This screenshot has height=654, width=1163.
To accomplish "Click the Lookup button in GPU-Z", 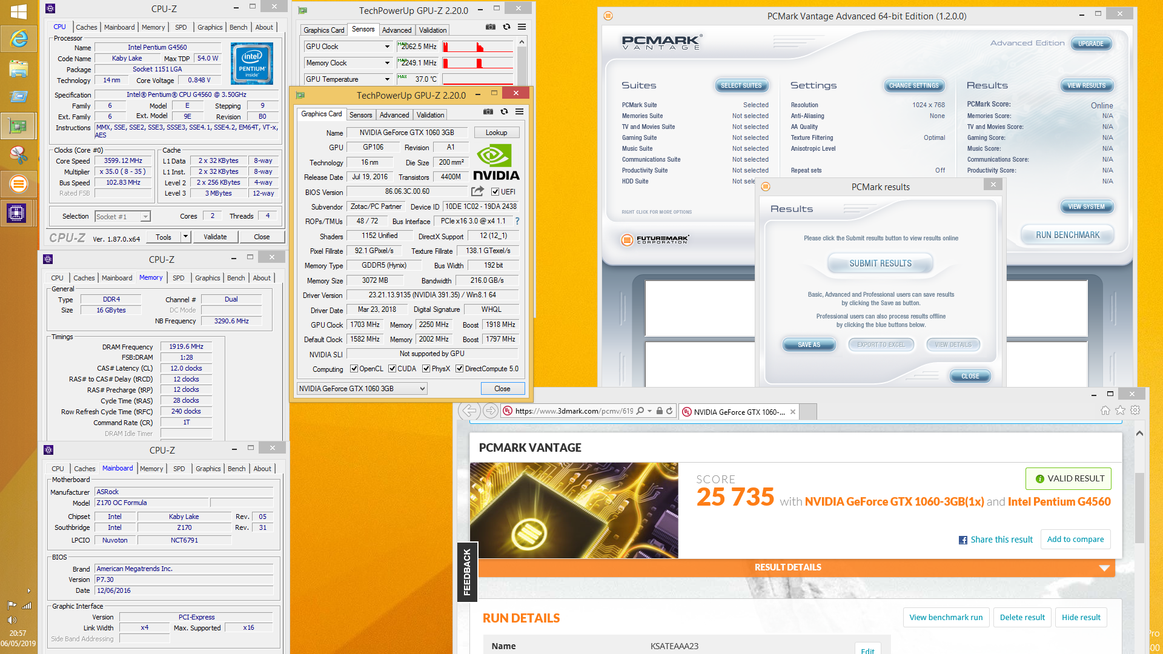I will click(496, 133).
